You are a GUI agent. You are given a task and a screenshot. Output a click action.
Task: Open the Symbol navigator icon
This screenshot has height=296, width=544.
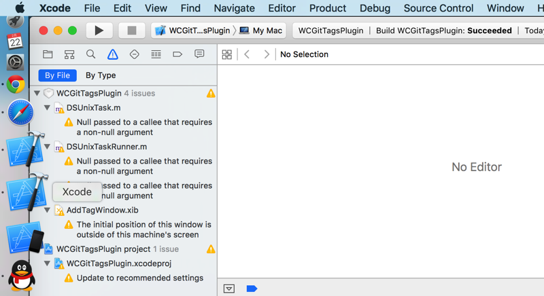(x=69, y=54)
